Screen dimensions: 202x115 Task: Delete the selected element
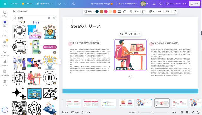tap(135, 34)
